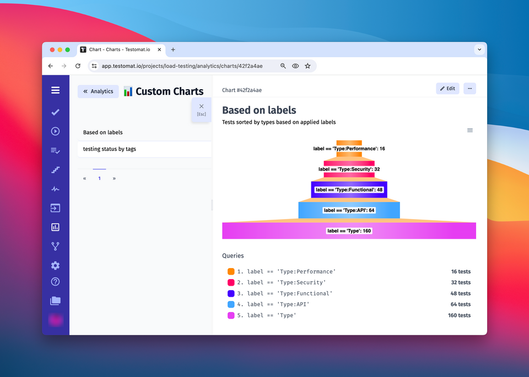Click the pink Type:Security swatch
529x377 pixels.
(x=231, y=282)
